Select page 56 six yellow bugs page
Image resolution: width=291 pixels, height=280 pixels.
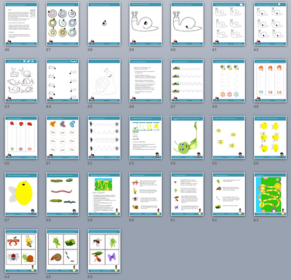[x=270, y=137]
